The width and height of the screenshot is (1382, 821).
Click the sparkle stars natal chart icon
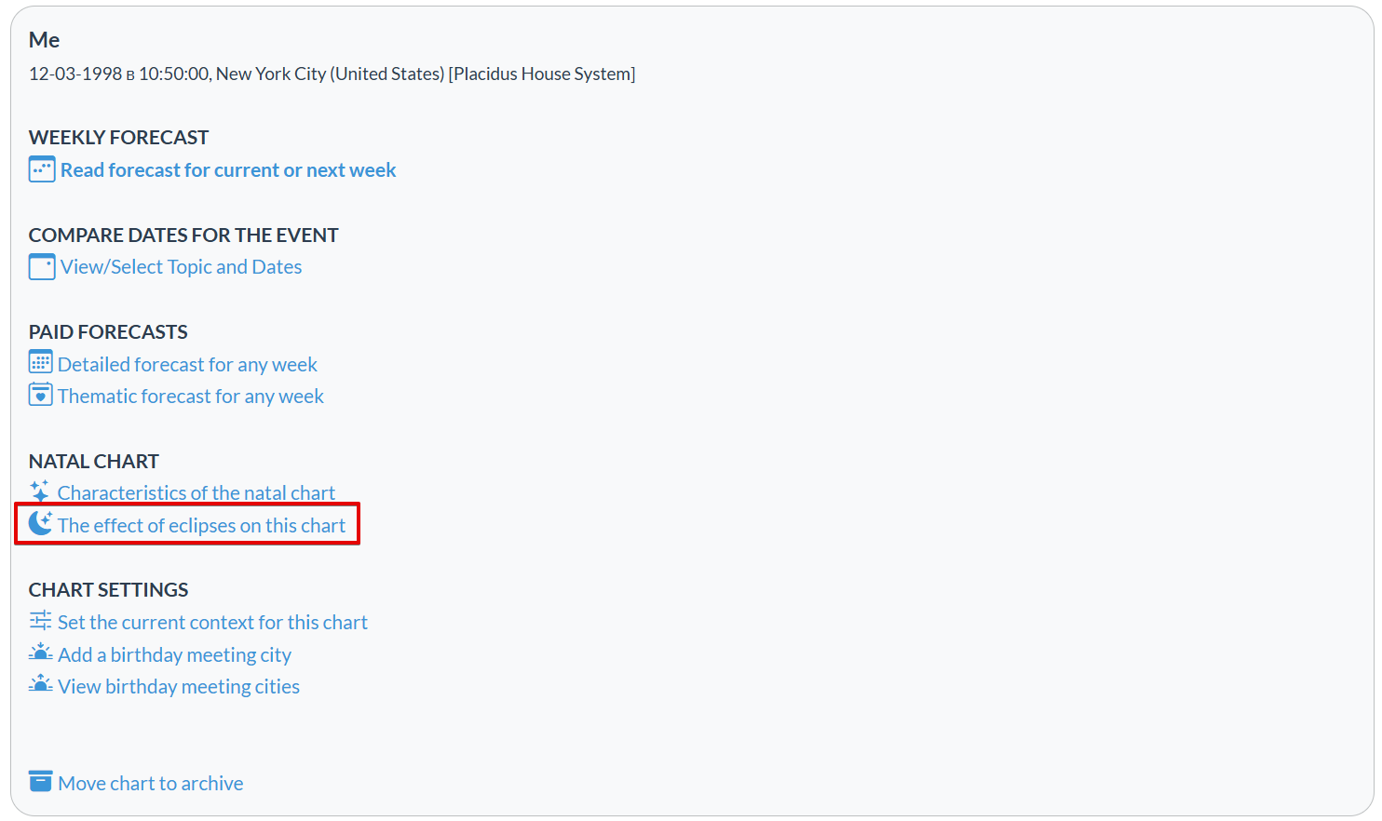pyautogui.click(x=40, y=491)
